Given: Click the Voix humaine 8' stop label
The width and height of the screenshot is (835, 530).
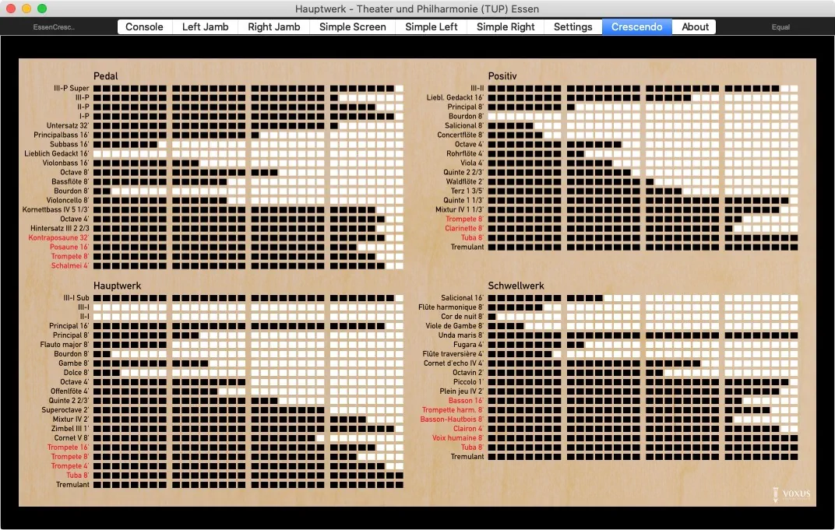Looking at the screenshot, I should [458, 438].
